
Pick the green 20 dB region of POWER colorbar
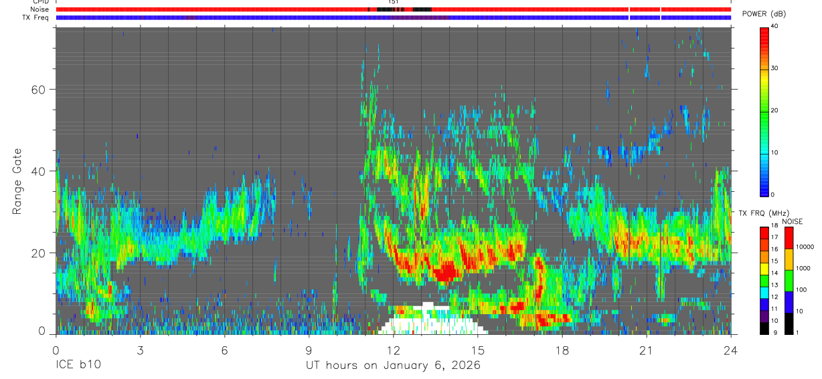click(x=764, y=111)
